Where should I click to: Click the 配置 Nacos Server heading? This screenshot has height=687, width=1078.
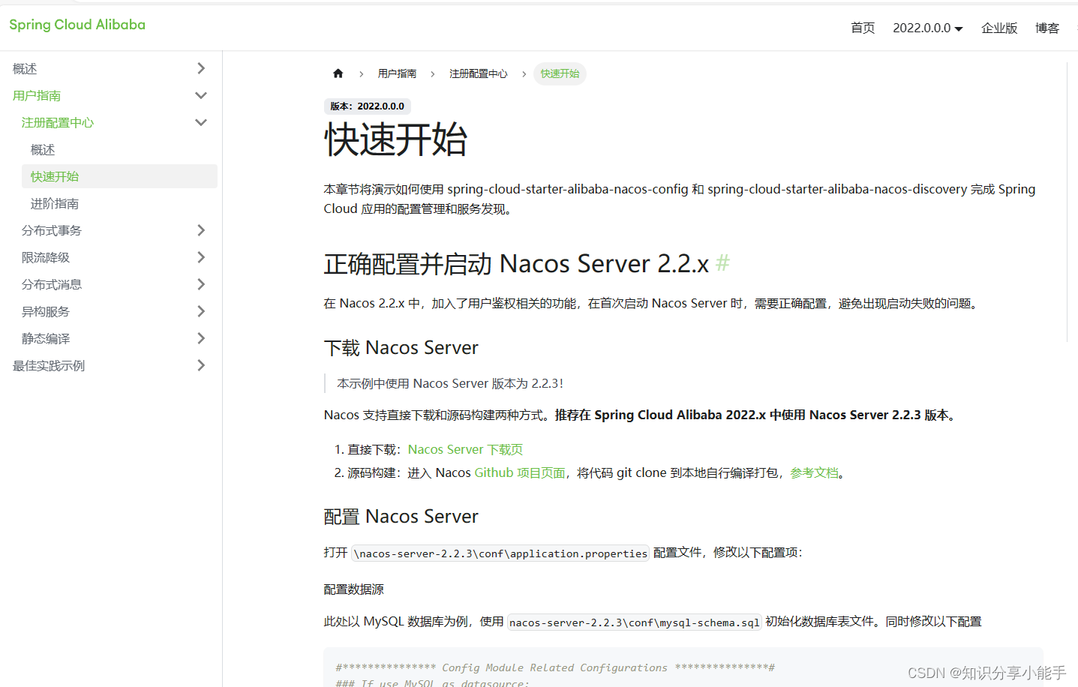(x=401, y=517)
